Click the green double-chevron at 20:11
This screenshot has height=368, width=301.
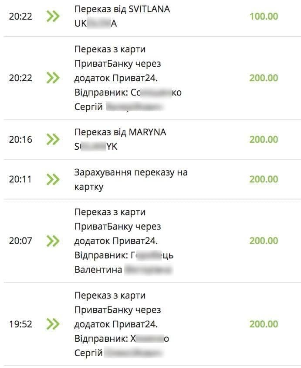(x=53, y=179)
